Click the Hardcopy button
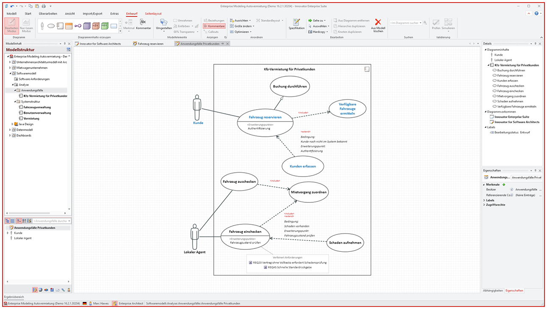The width and height of the screenshot is (547, 309). 318,32
